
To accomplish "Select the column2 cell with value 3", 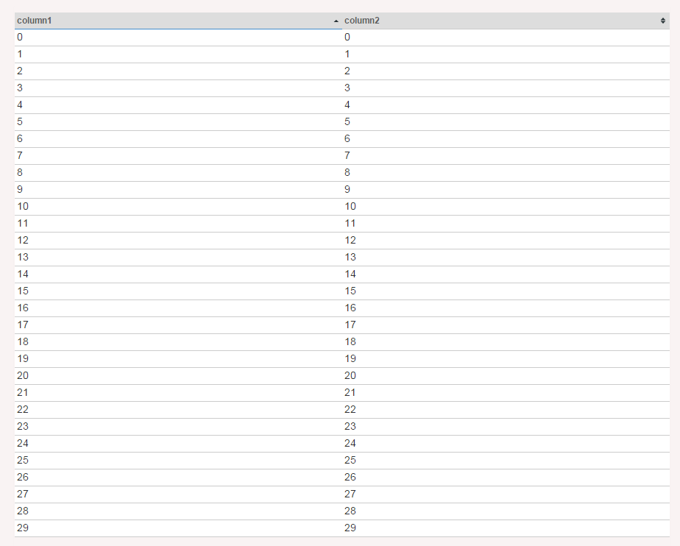I will pyautogui.click(x=506, y=88).
